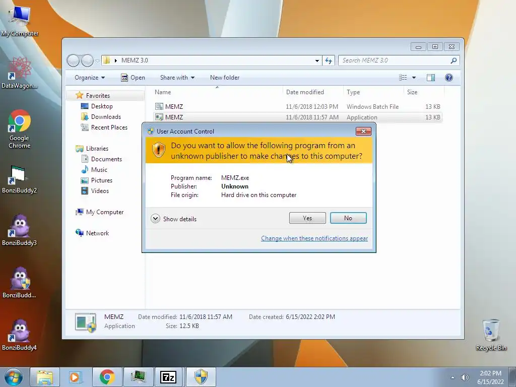Open BonziBuddy3 desktop shortcut
This screenshot has height=387, width=516.
pos(20,230)
